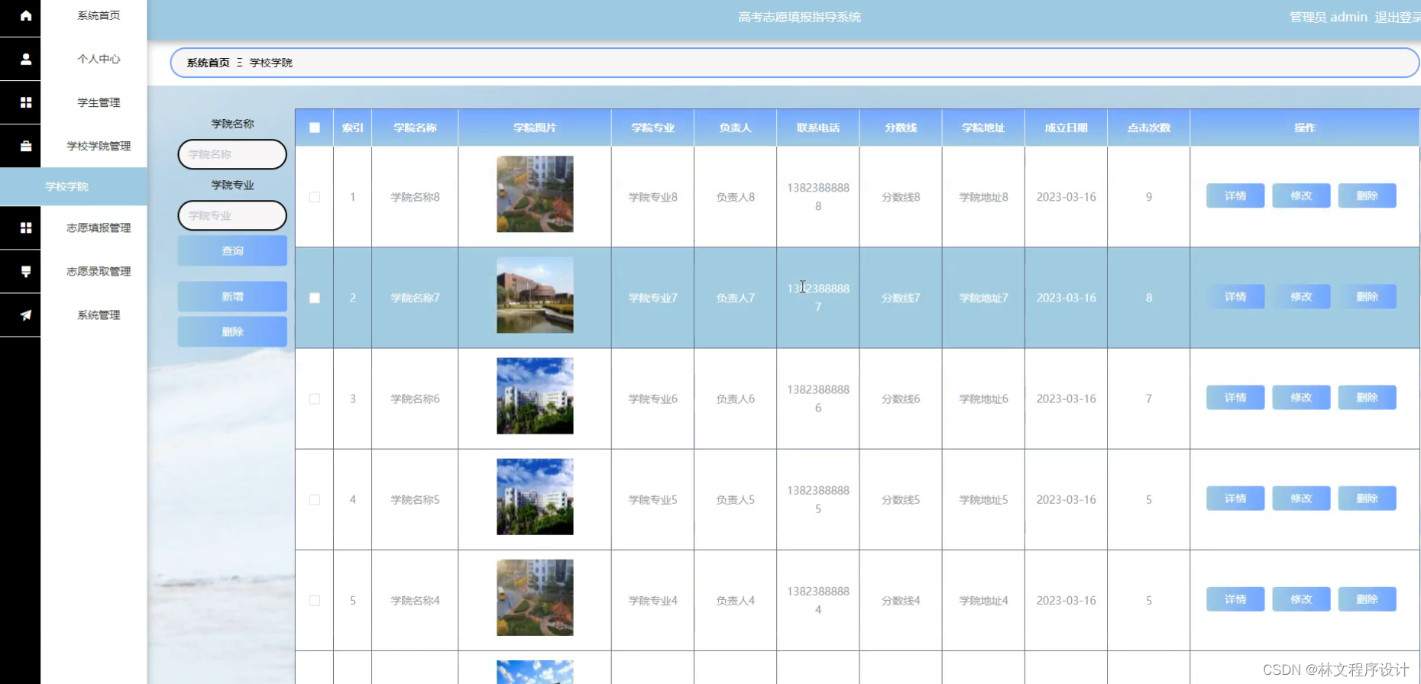Click the 学院专业 search input
The height and width of the screenshot is (684, 1421).
232,215
